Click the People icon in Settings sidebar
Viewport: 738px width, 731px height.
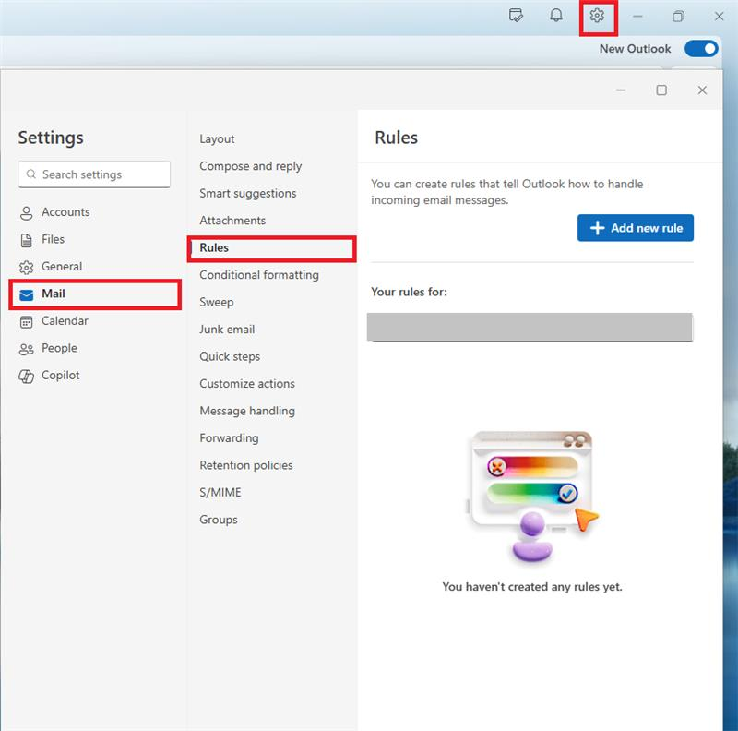(x=27, y=349)
